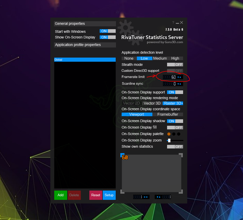
Task: Click the horizontal OSD position left/right arrows
Action: tap(146, 197)
